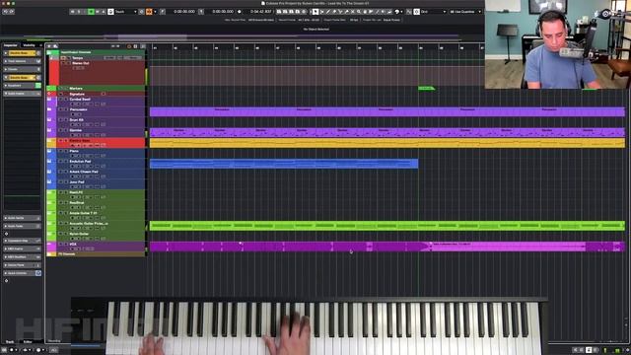The height and width of the screenshot is (355, 631).
Task: Select the Mute X tool
Action: tap(353, 12)
